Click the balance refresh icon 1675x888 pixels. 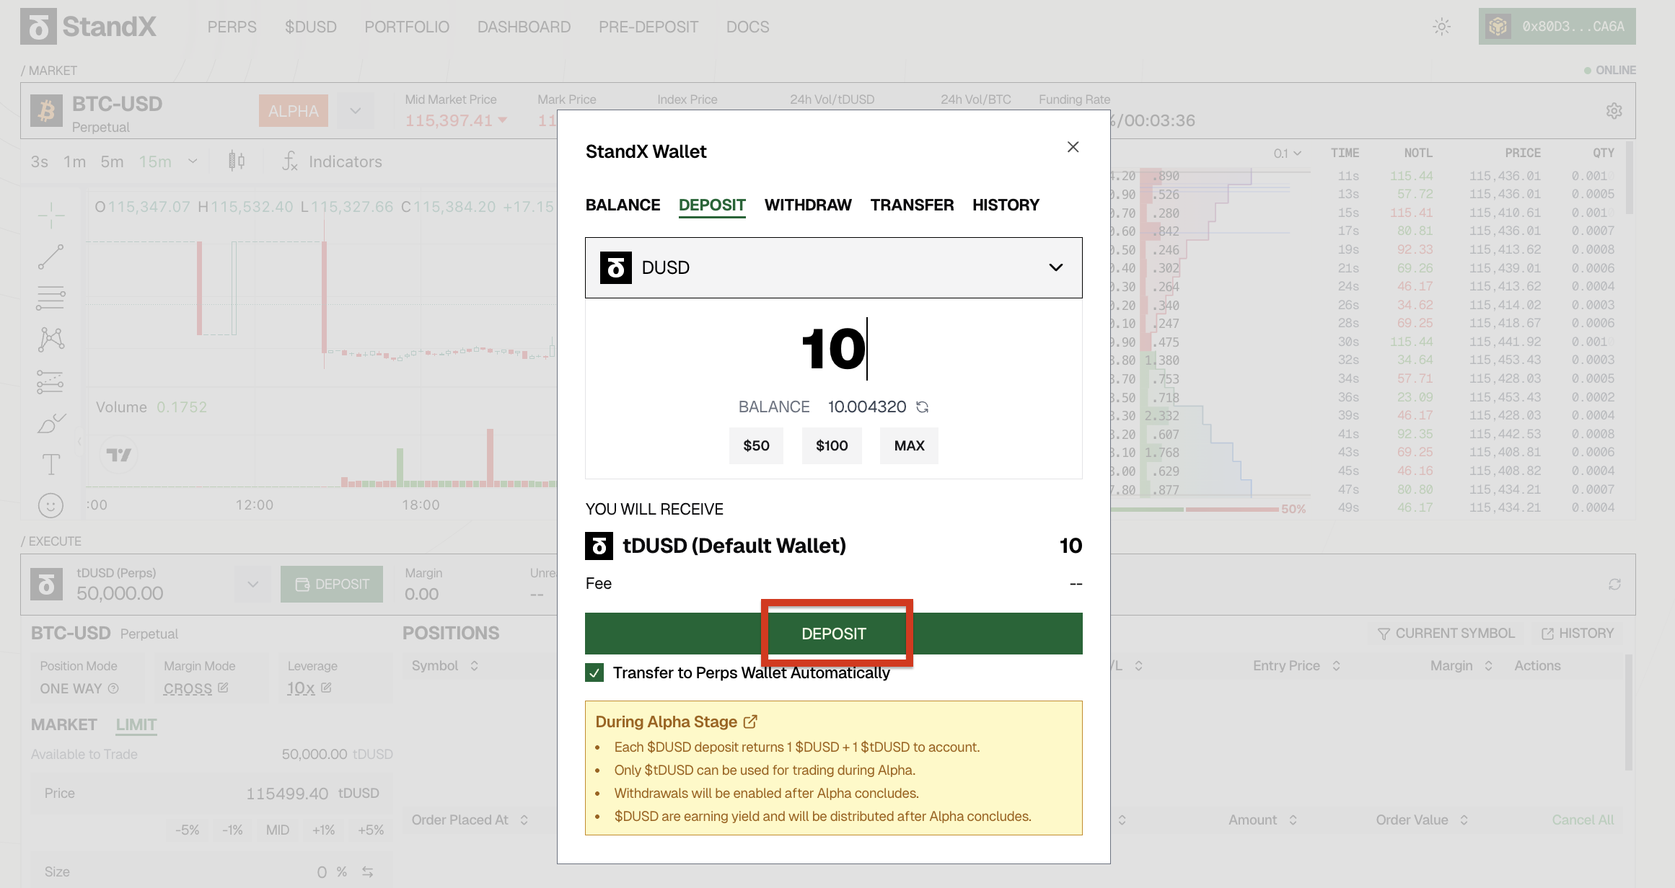[x=922, y=407]
